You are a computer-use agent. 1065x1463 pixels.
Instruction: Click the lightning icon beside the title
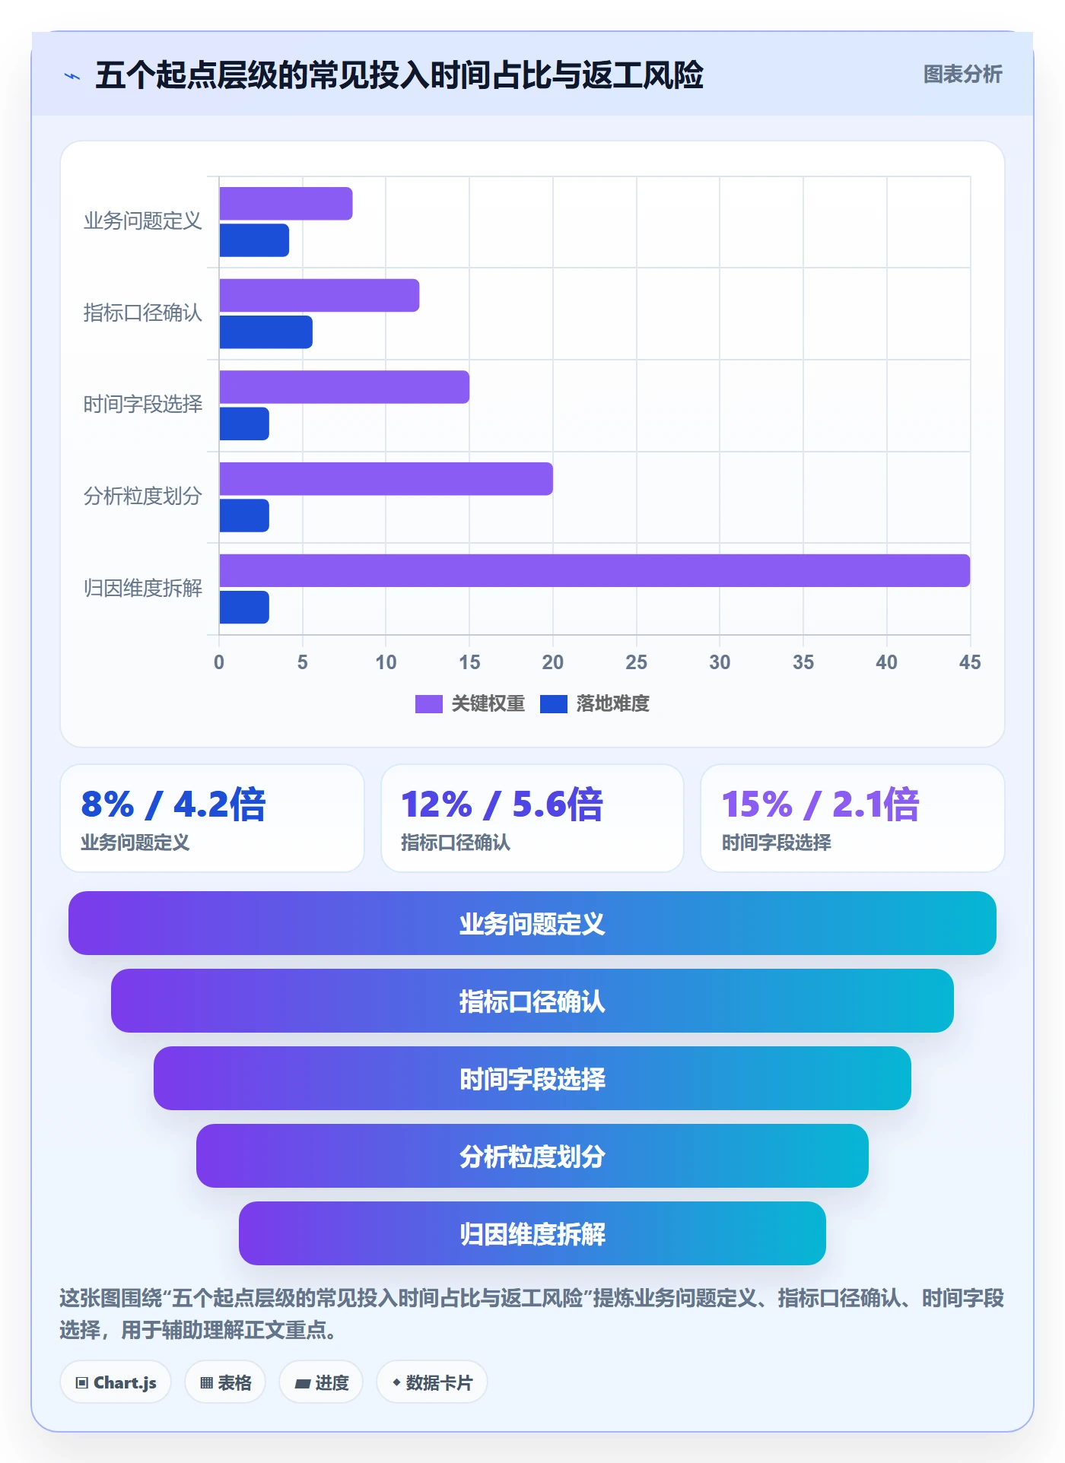72,76
